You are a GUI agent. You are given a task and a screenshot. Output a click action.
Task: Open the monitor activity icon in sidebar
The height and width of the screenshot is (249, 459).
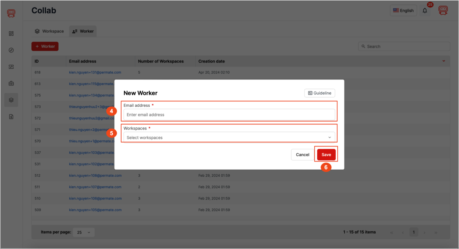[11, 67]
